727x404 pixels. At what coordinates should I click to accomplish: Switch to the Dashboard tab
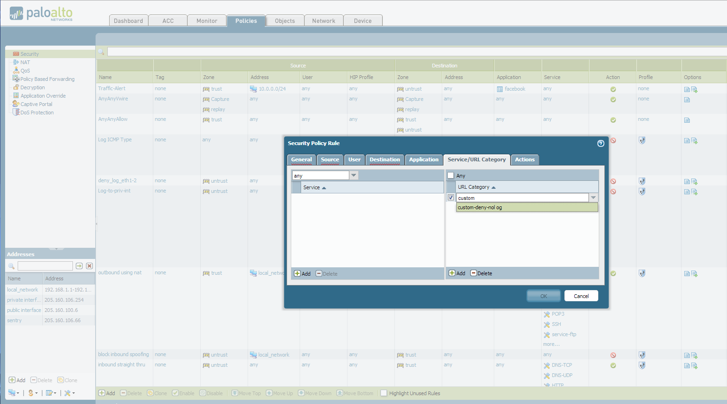click(x=129, y=20)
